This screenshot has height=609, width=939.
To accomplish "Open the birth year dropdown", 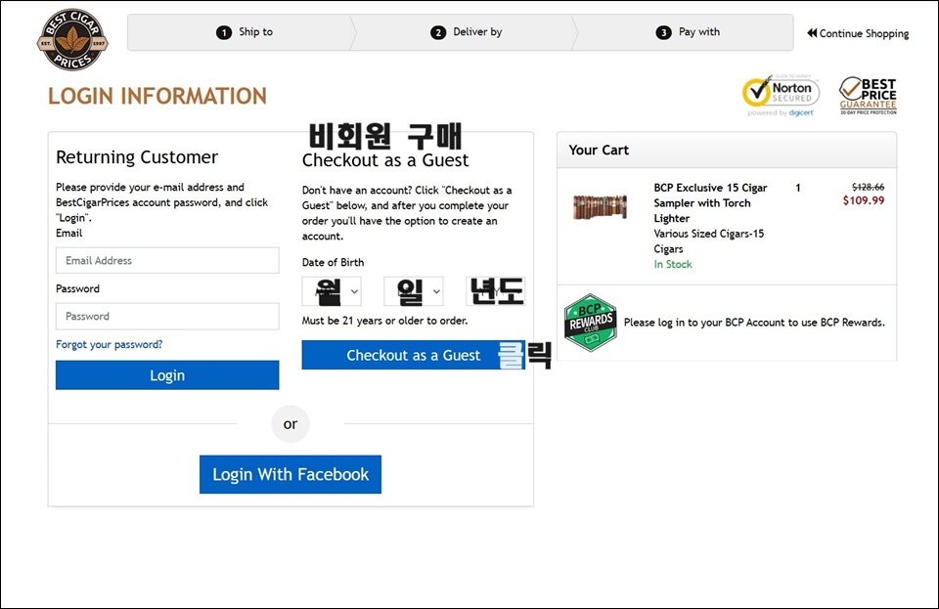I will tap(495, 291).
